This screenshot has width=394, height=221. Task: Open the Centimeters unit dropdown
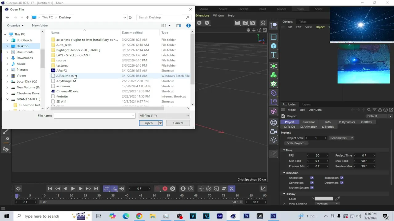tap(342, 138)
